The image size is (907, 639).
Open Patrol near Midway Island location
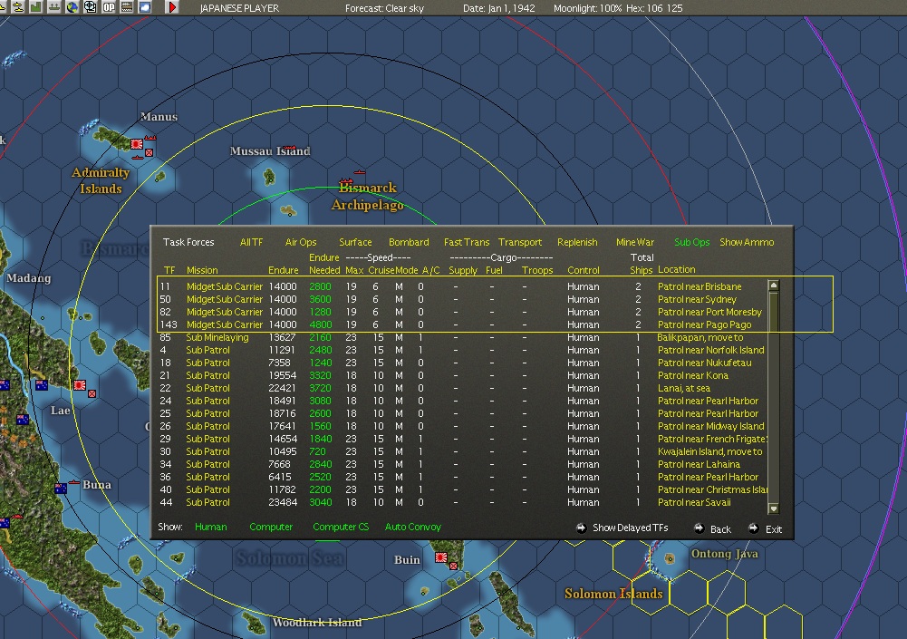click(711, 426)
